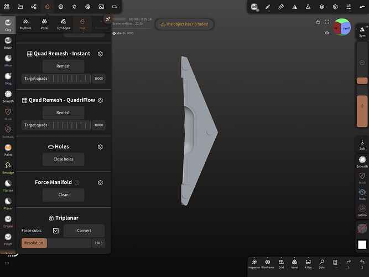Toggle the Force cubic checkbox

coord(56,230)
